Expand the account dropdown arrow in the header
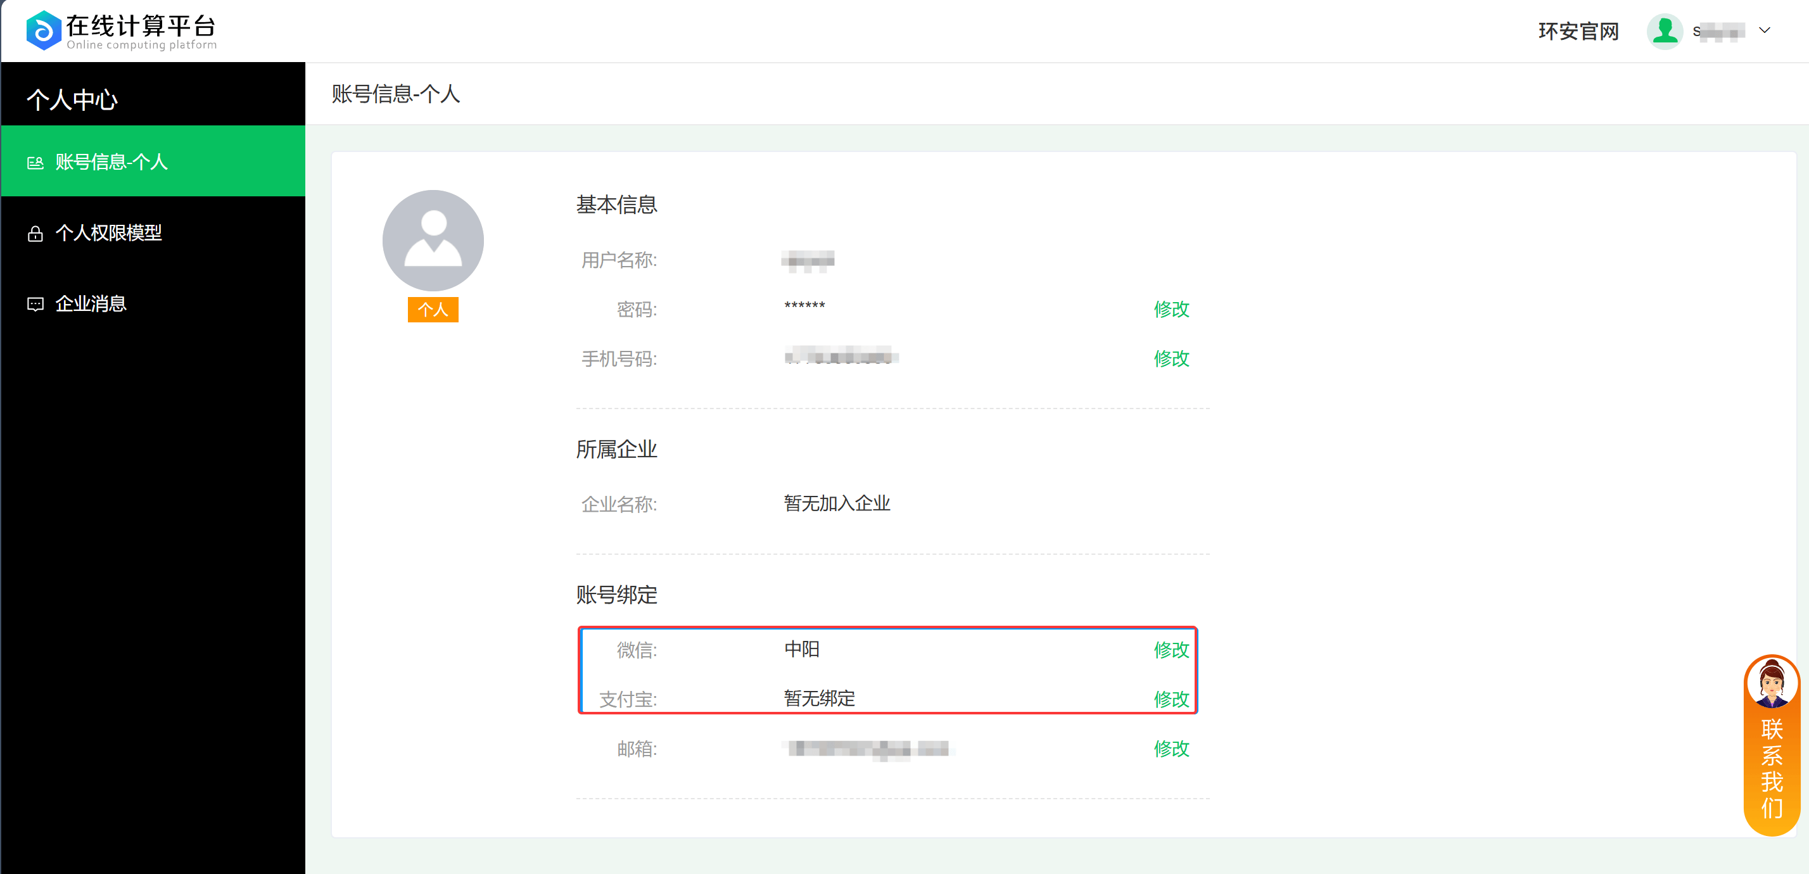This screenshot has width=1809, height=874. pos(1765,31)
